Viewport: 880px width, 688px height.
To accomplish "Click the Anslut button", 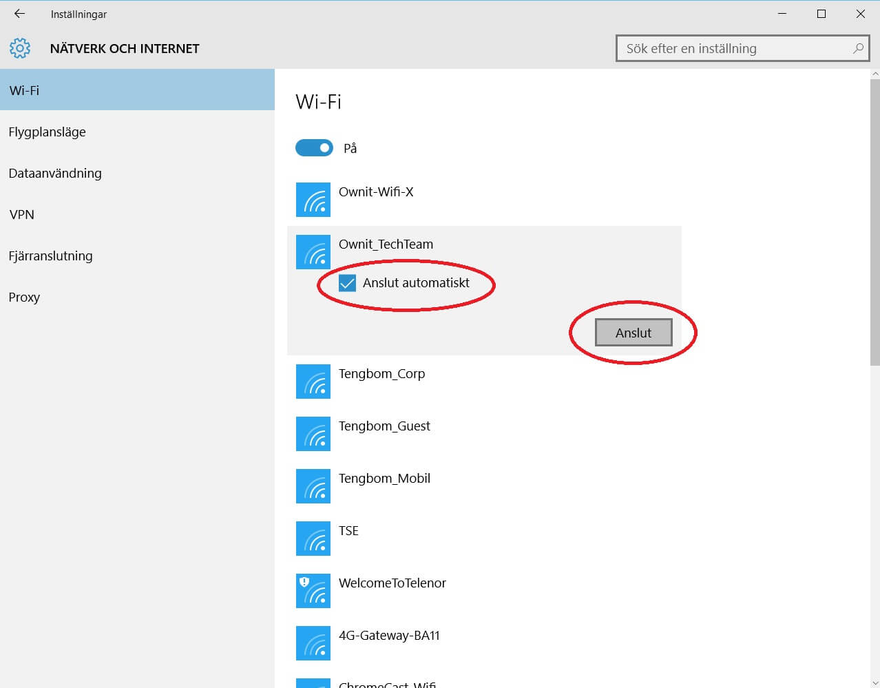I will [633, 333].
